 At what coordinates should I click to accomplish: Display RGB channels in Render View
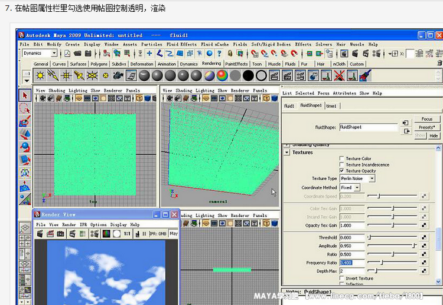[106, 234]
